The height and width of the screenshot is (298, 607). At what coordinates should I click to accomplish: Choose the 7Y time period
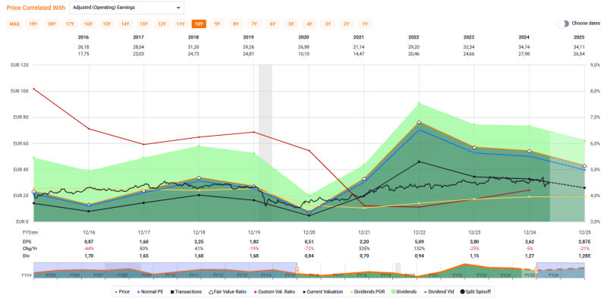click(254, 24)
